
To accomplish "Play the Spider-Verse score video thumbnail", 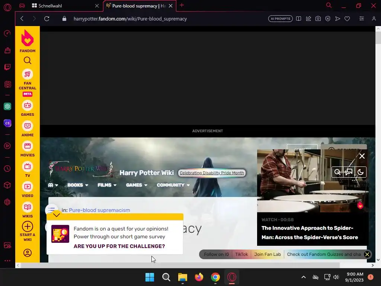I will (x=313, y=181).
